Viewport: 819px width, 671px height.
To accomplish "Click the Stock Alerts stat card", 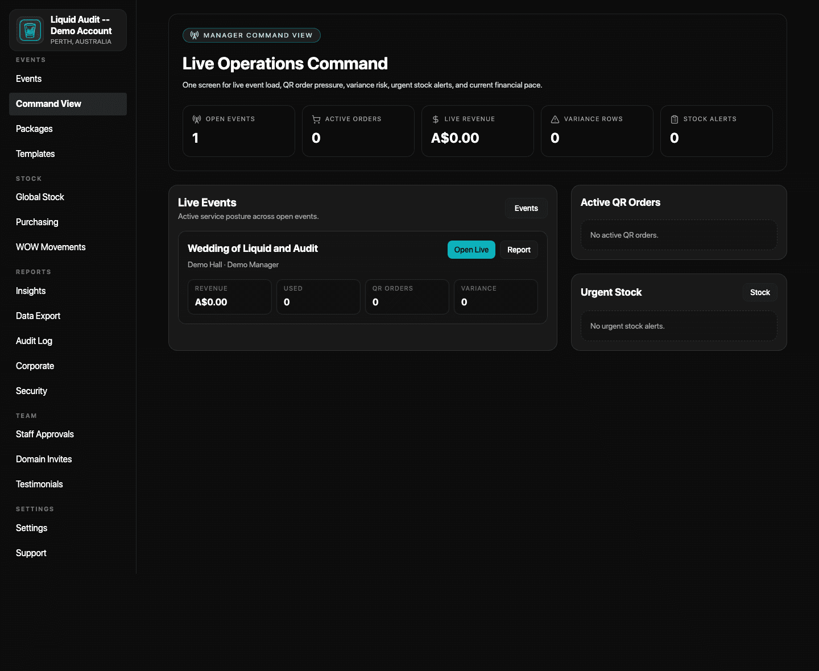I will click(717, 131).
